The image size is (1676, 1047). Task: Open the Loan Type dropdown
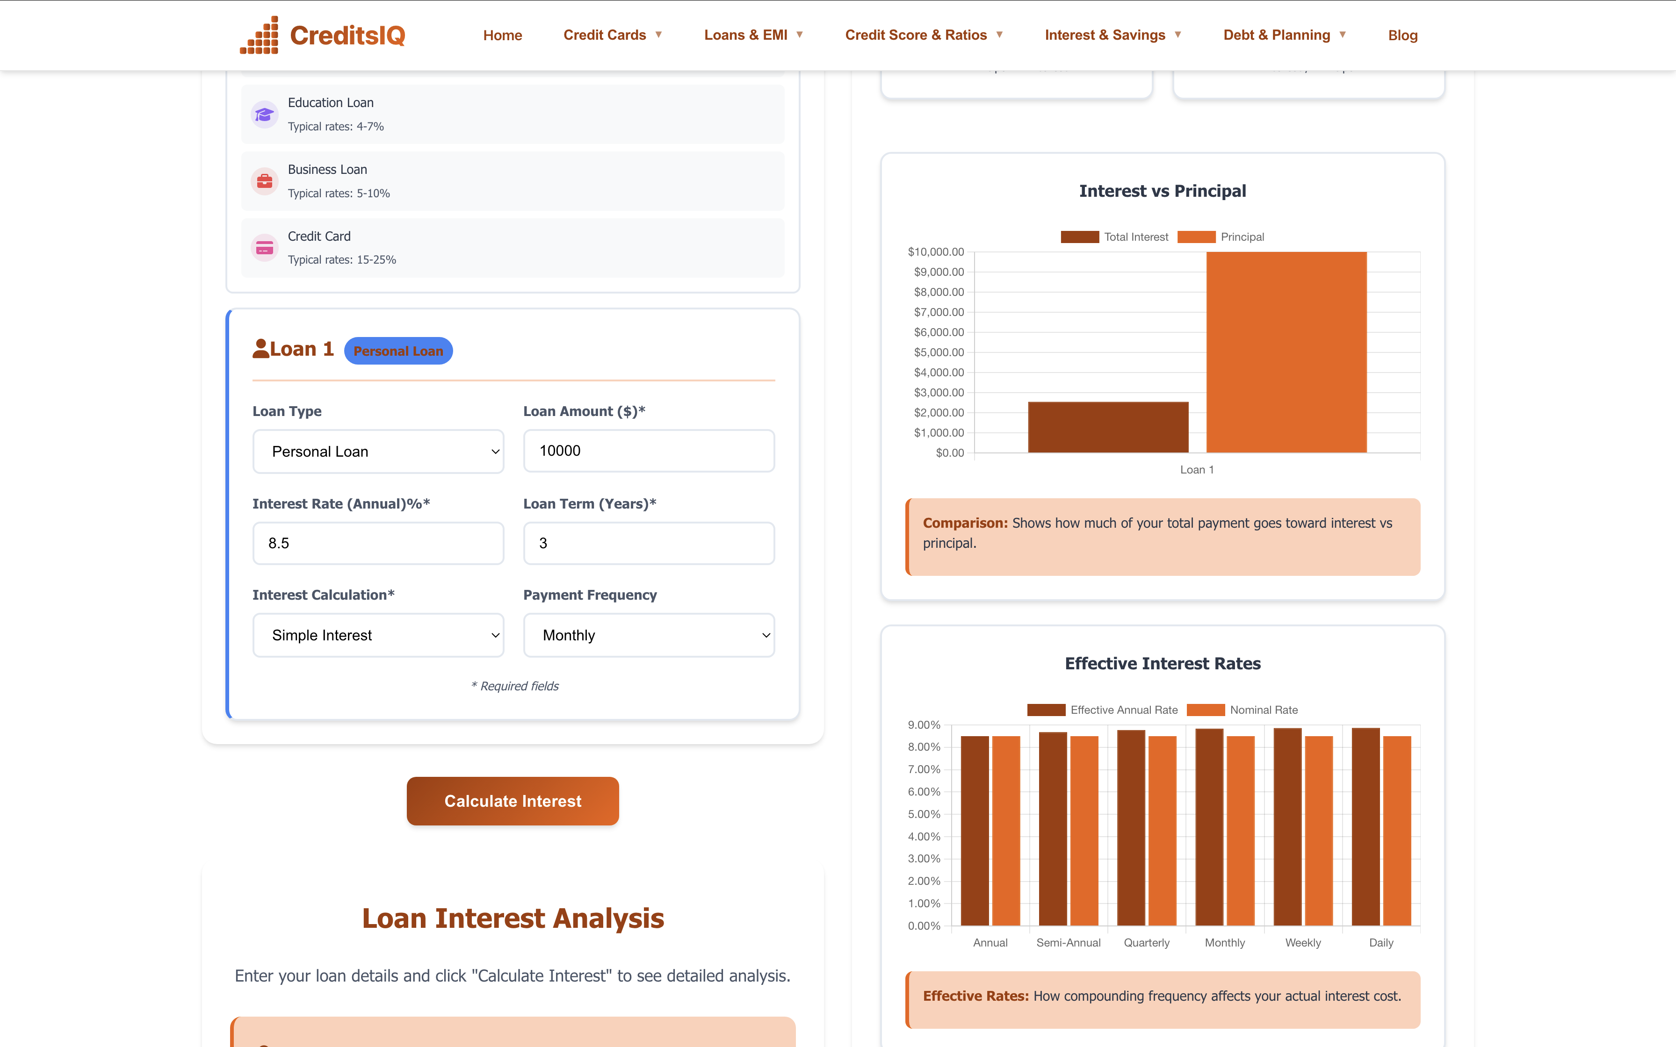(378, 452)
